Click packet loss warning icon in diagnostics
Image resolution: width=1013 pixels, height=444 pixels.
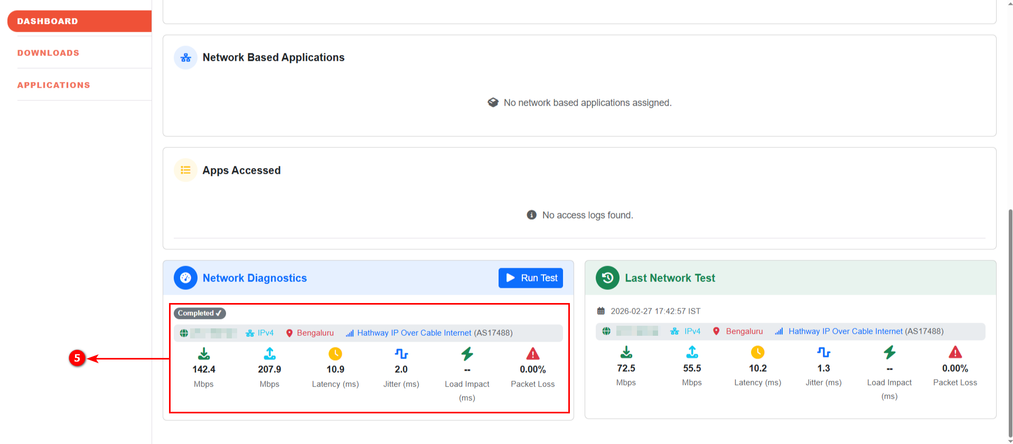tap(533, 353)
